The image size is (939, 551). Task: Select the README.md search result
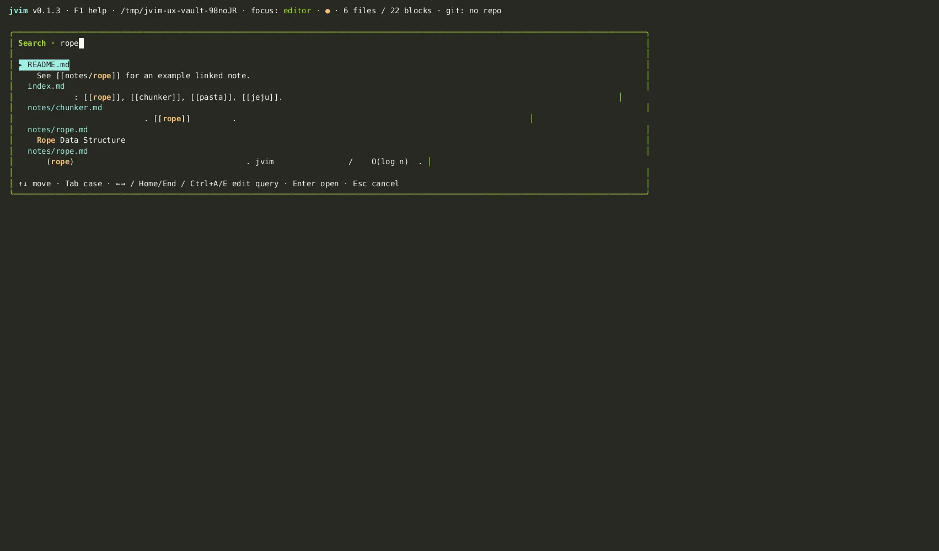[44, 64]
